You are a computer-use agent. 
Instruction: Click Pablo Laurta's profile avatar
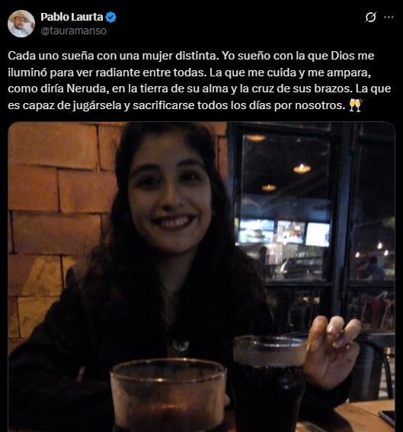(x=21, y=24)
